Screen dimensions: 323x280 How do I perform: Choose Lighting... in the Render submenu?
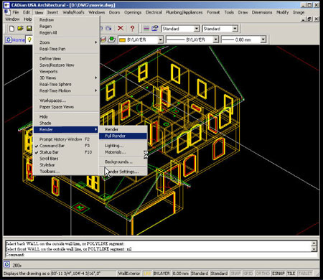click(114, 146)
